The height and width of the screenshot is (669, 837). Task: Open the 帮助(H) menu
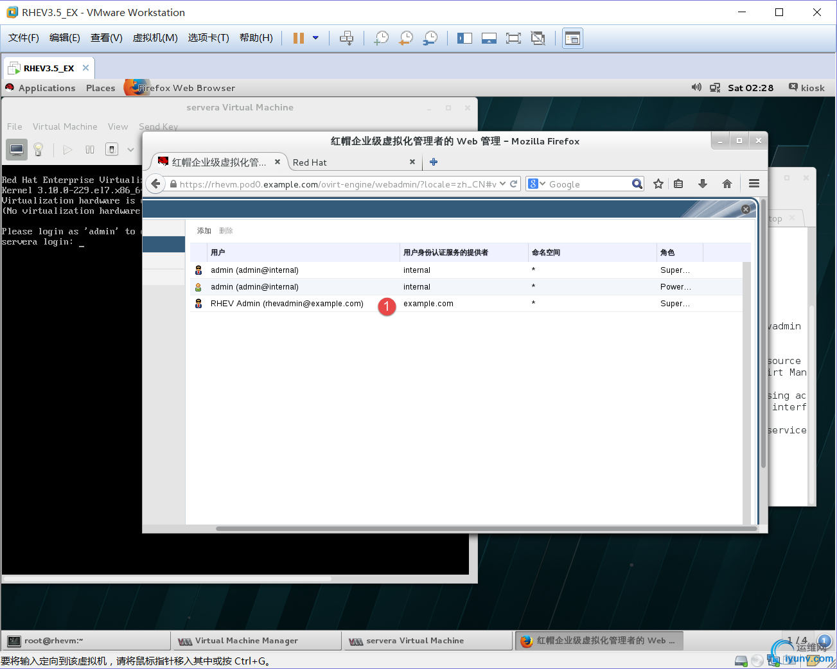256,38
